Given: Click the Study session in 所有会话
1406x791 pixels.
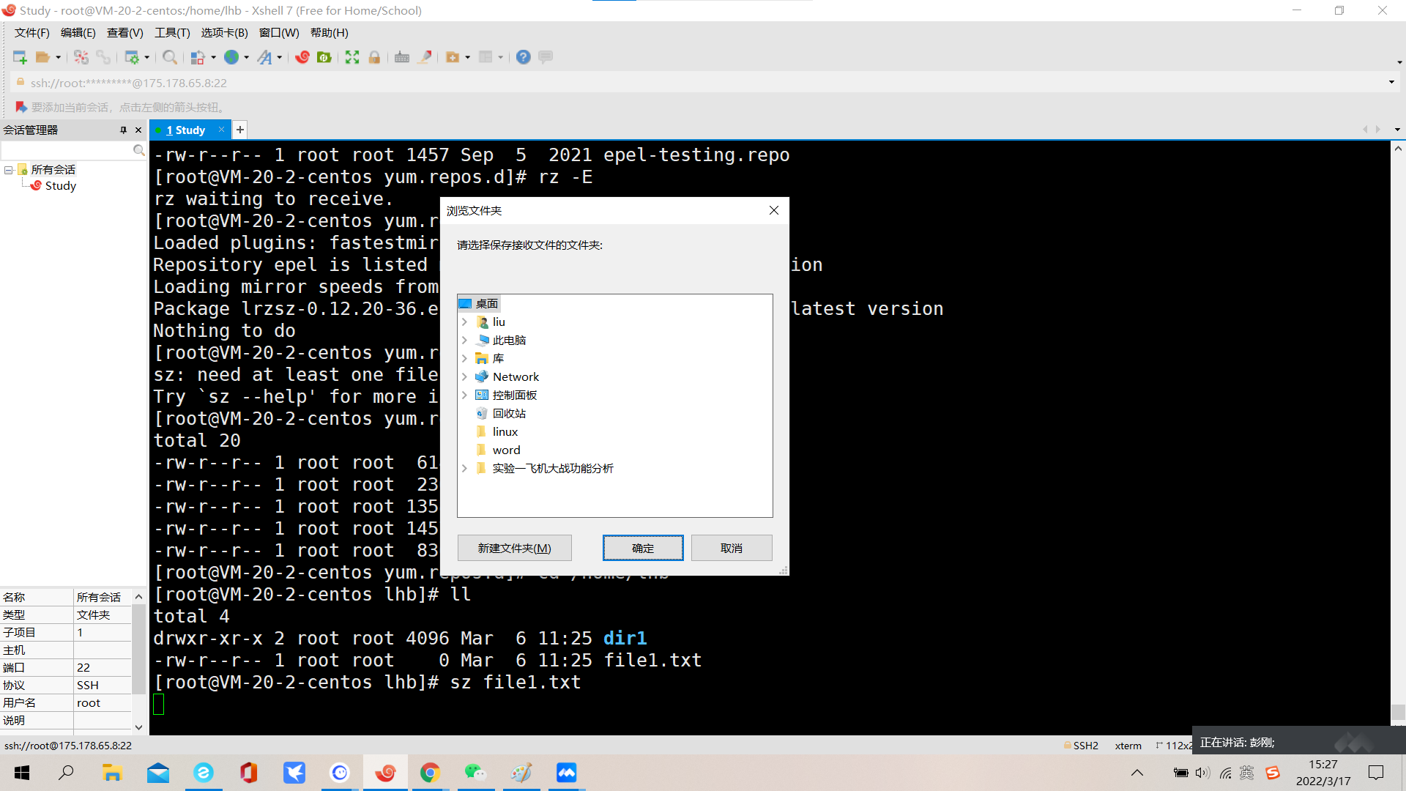Looking at the screenshot, I should tap(60, 185).
